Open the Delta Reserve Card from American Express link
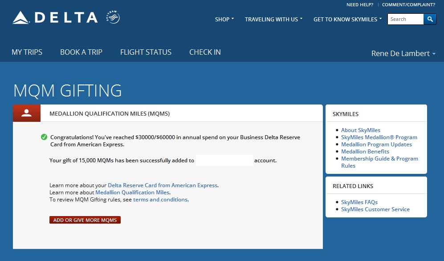Viewport: 444px width, 261px height. coord(162,185)
